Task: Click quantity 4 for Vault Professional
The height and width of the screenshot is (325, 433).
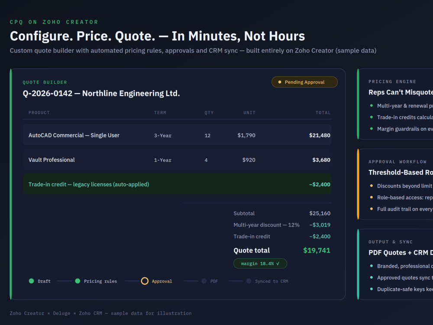Action: (206, 160)
